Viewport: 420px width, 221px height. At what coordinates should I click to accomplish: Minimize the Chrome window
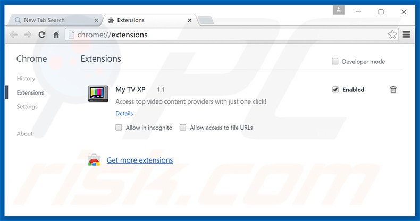(x=358, y=12)
